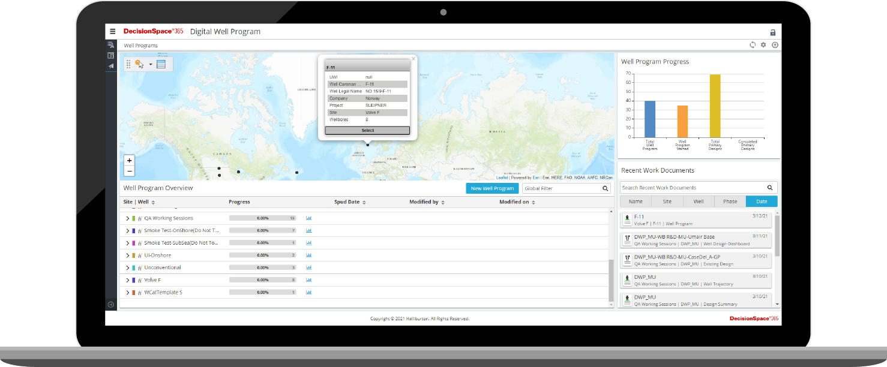887x367 pixels.
Task: Open the map selection tool dropdown arrow
Action: coord(151,64)
